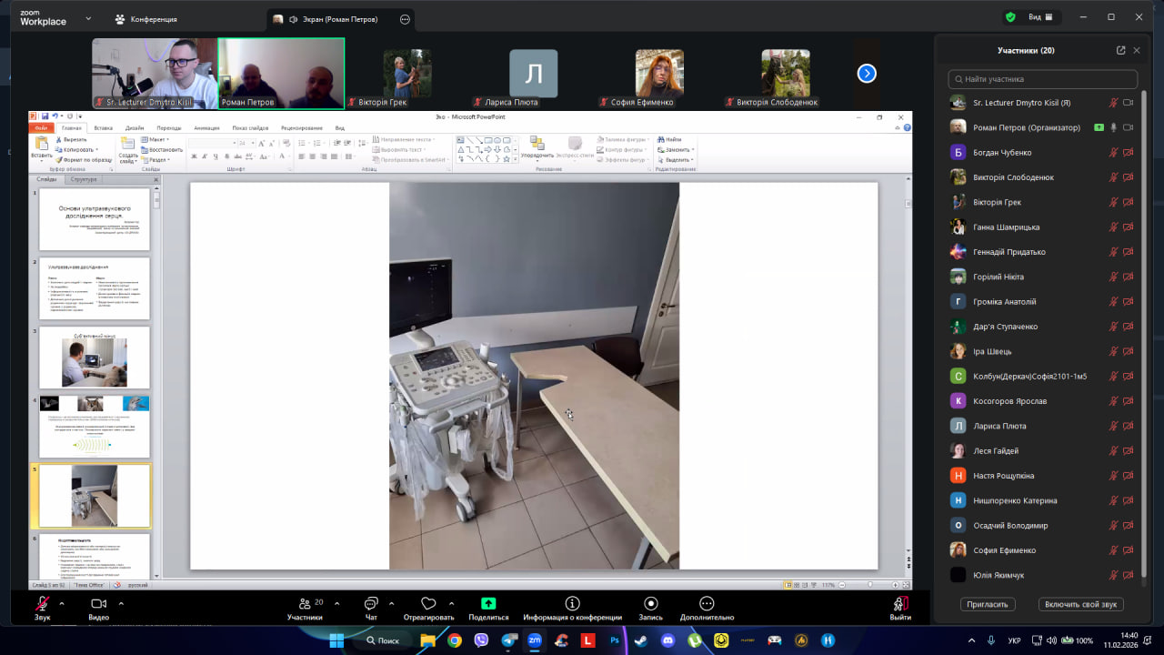Viewport: 1164px width, 655px height.
Task: Unmute microphone with the Звук button
Action: coord(42,604)
